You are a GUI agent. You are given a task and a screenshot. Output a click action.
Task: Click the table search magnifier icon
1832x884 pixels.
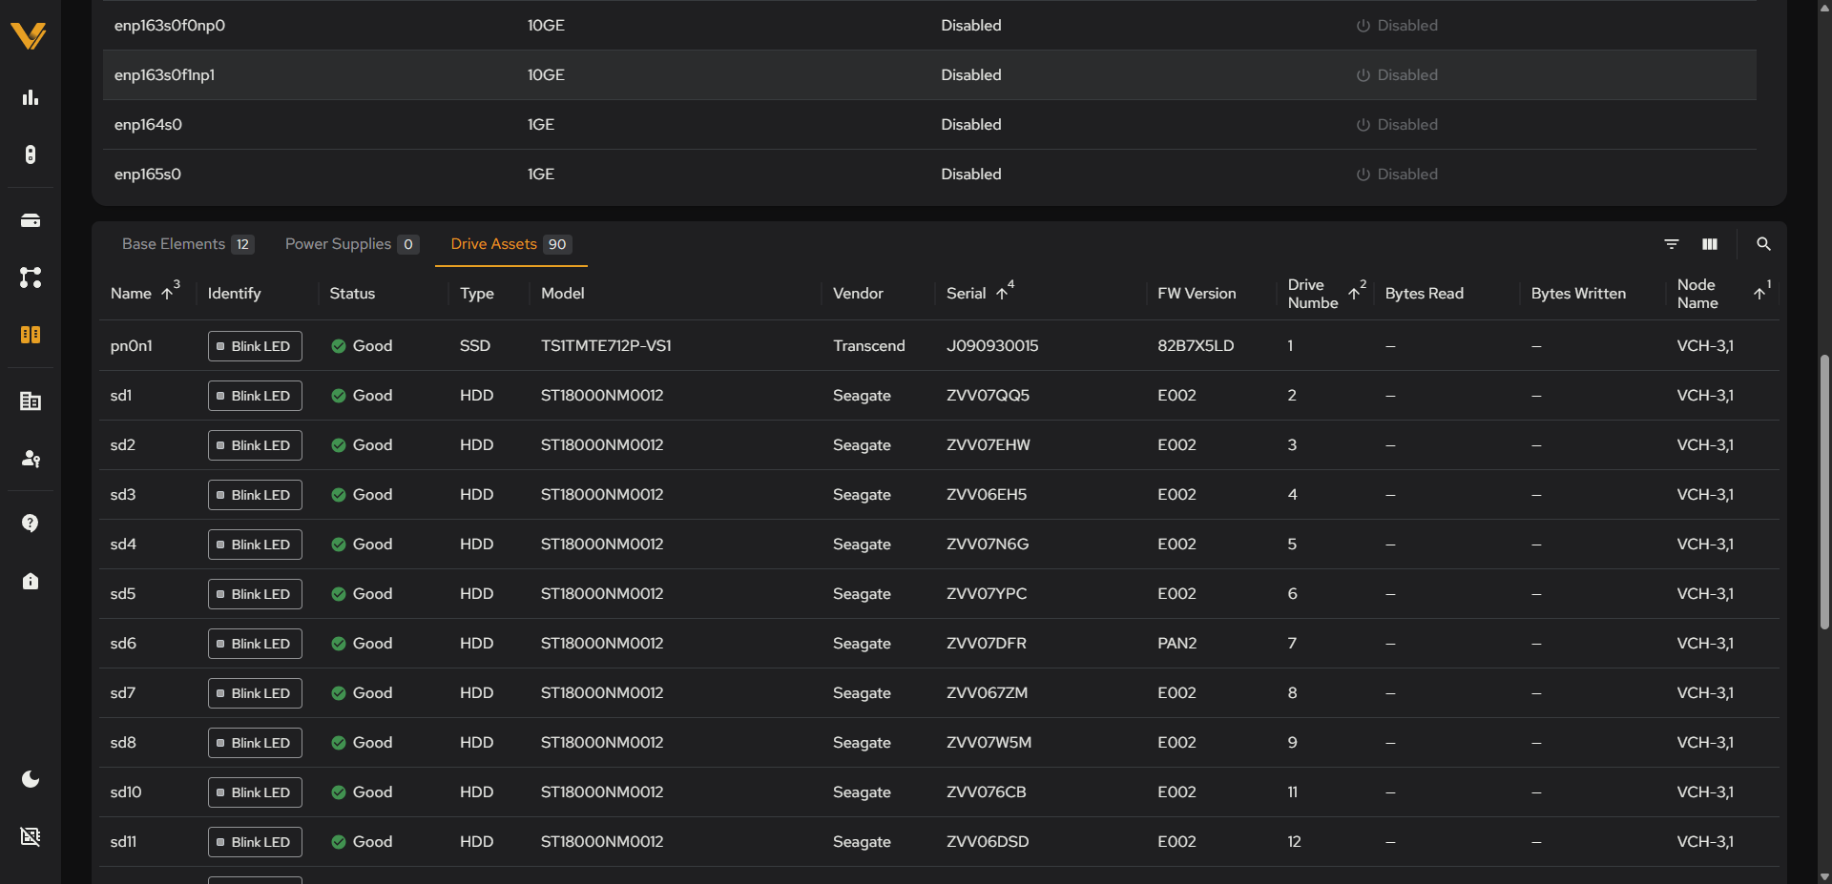coord(1763,244)
